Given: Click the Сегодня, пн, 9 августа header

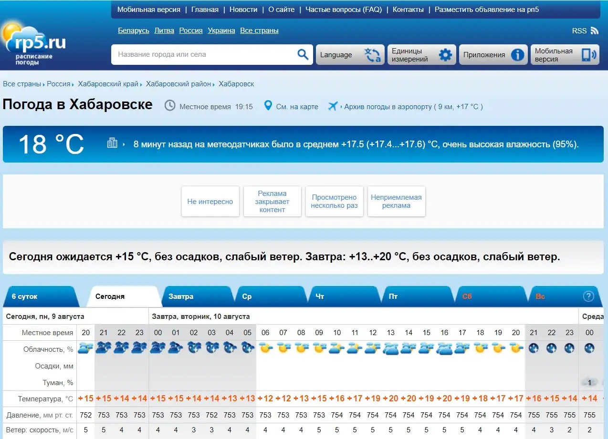Looking at the screenshot, I should coord(45,316).
